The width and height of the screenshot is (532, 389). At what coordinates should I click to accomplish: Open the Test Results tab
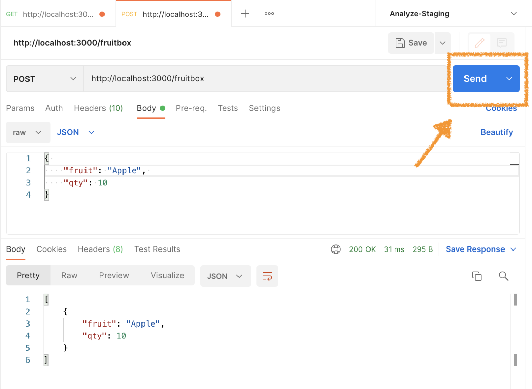[157, 249]
